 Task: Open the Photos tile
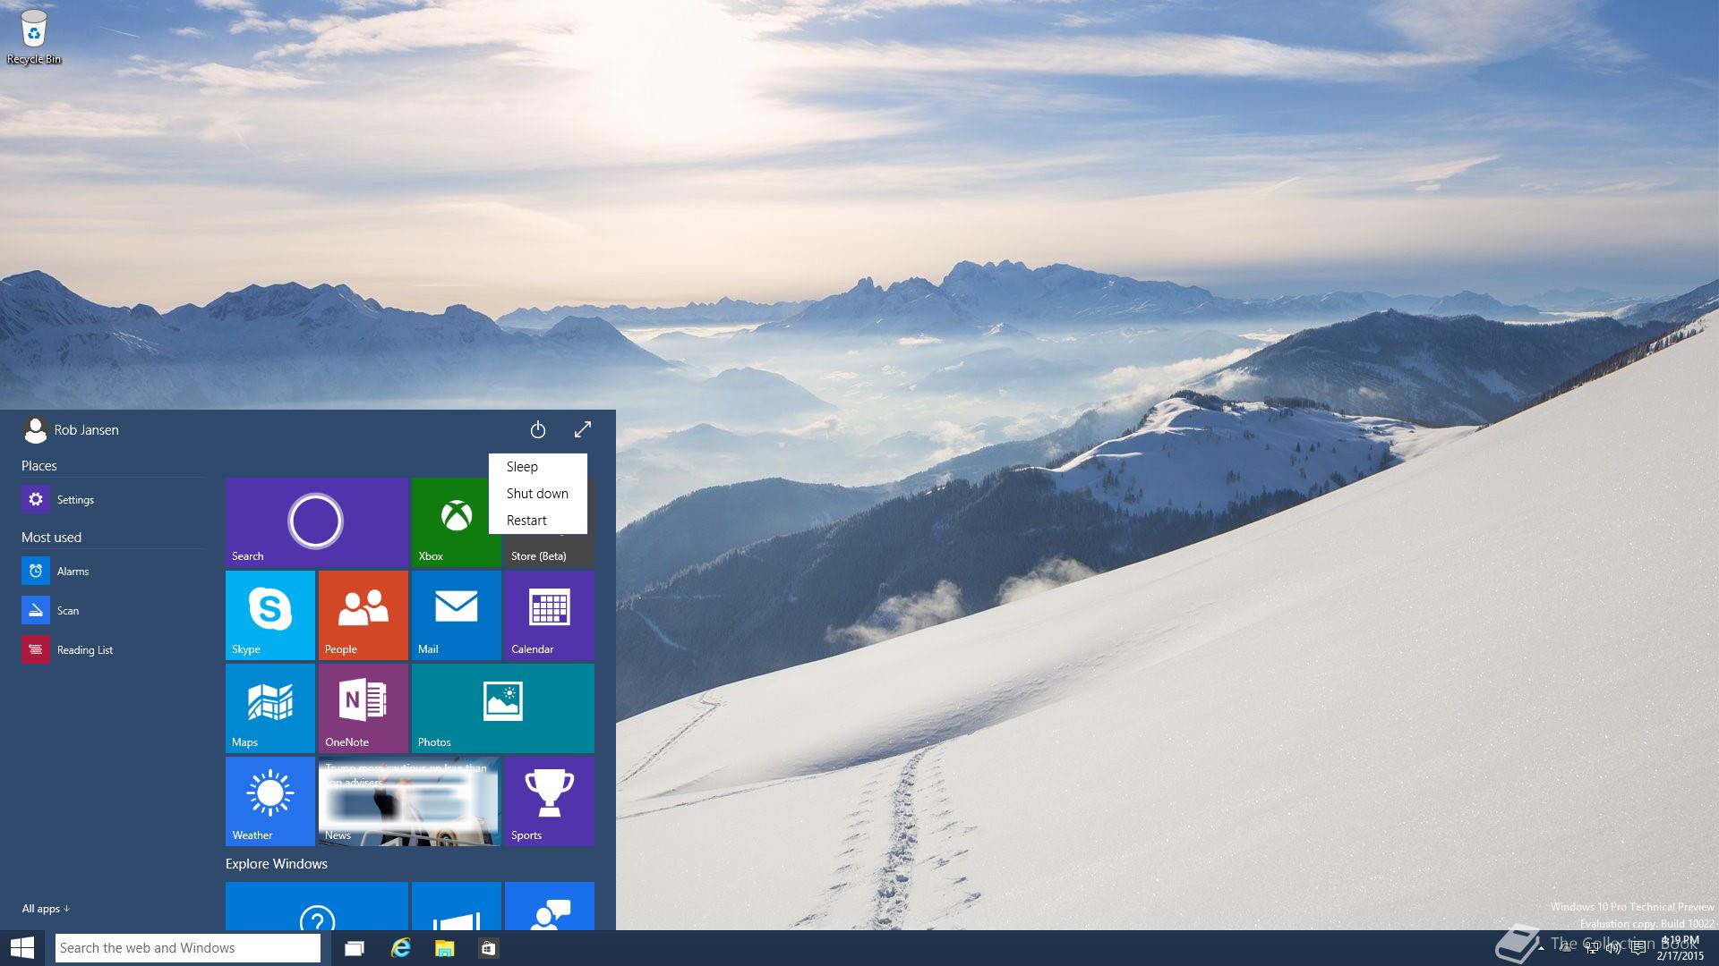[503, 708]
